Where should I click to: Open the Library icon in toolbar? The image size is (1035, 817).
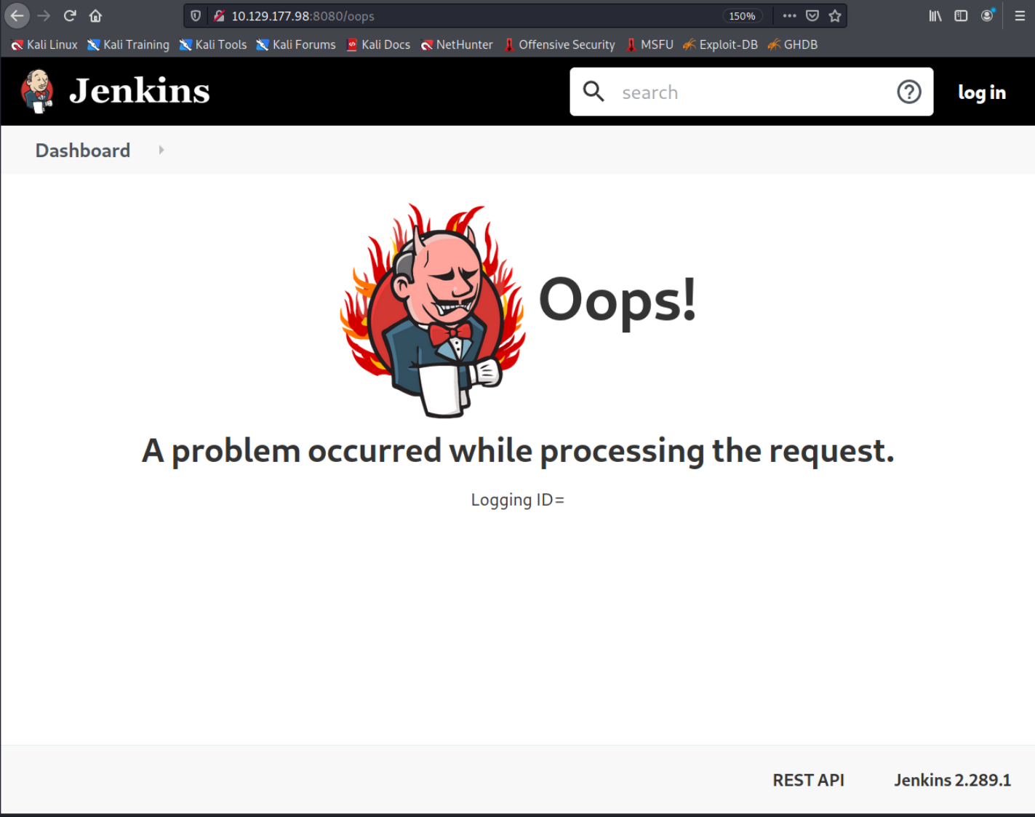pos(935,15)
